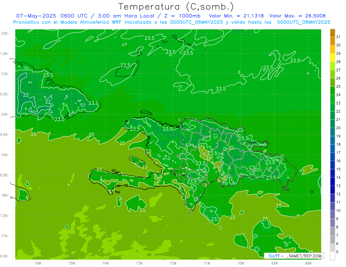Click the legend scale label 20
The width and height of the screenshot is (346, 267).
coord(339,128)
